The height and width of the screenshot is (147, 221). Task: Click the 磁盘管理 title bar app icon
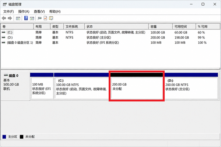pyautogui.click(x=5, y=4)
